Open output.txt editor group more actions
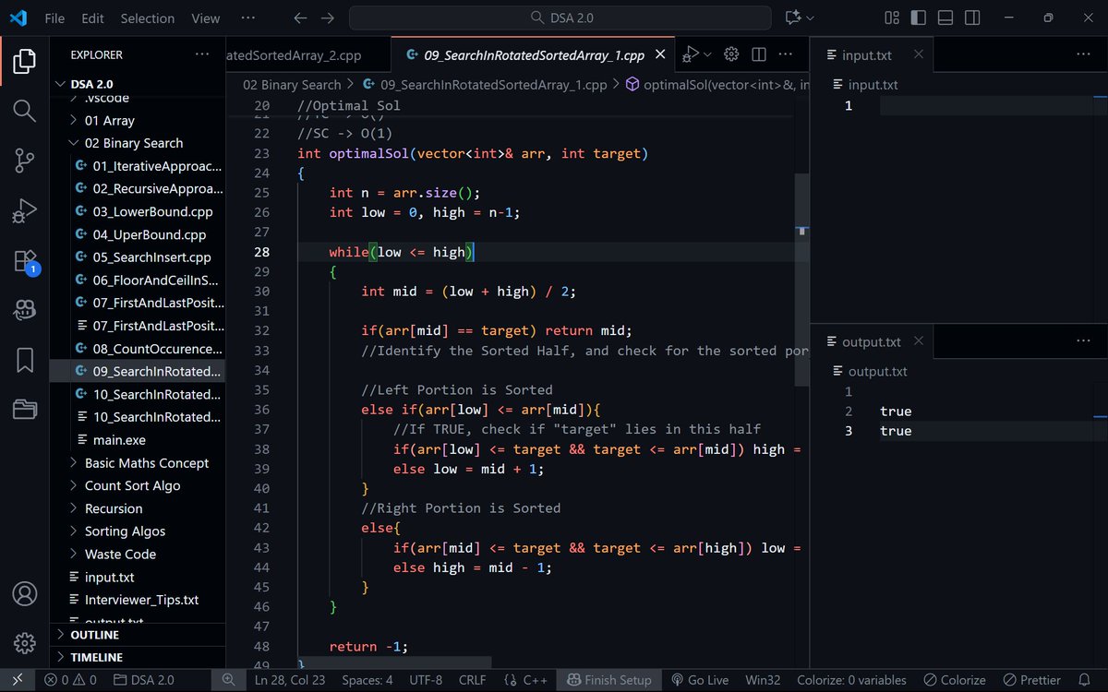 1083,341
